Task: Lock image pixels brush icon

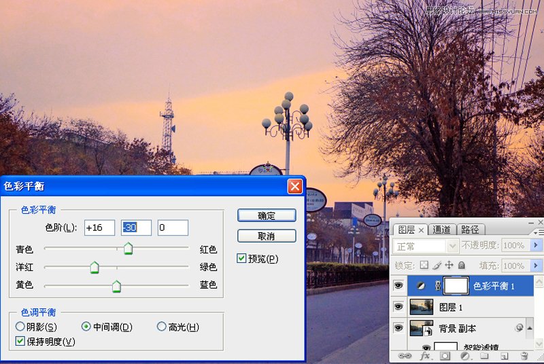Action: (437, 266)
